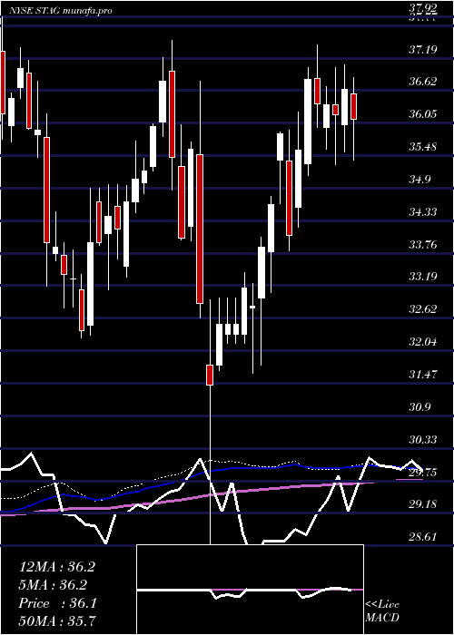Viewport: 454px width, 635px height.
Task: Click the '50MA : 35.7' readout
Action: (58, 620)
